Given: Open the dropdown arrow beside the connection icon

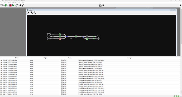Looking at the screenshot, I should [x=4, y=5].
